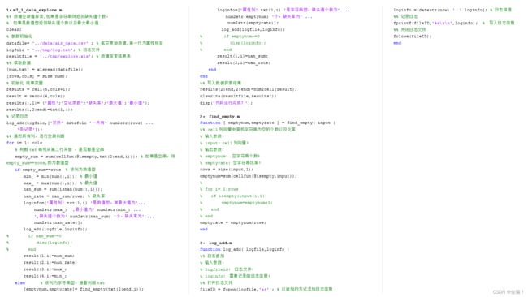Click the line '[rows,cols] = size(num);'
Screen dimensions: 528x297
point(37,76)
